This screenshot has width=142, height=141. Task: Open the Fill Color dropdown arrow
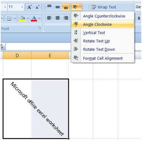[x=28, y=18]
